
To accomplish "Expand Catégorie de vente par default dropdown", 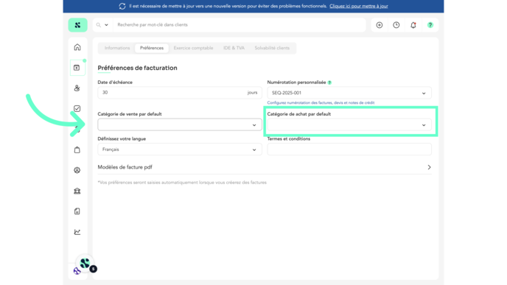I will click(180, 124).
